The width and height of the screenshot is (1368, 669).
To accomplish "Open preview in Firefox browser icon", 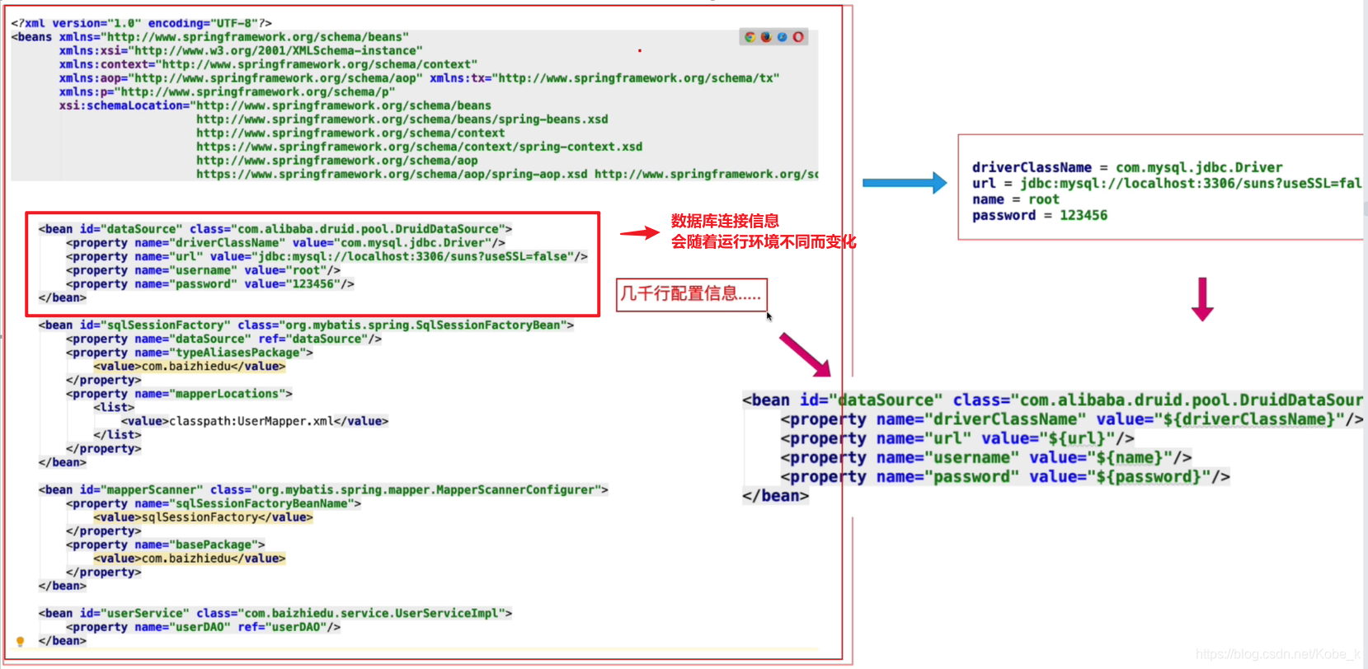I will click(766, 37).
